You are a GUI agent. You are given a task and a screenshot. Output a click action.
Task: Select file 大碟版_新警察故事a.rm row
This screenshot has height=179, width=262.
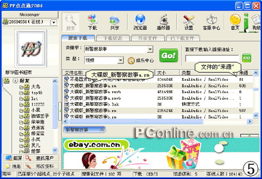158,86
